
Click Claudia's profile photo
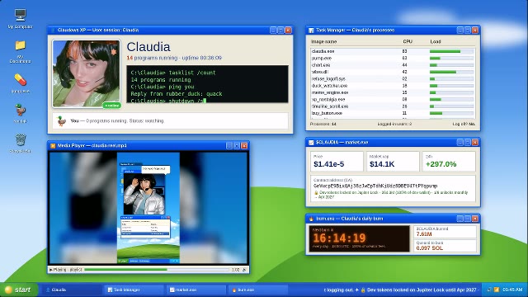(86, 73)
